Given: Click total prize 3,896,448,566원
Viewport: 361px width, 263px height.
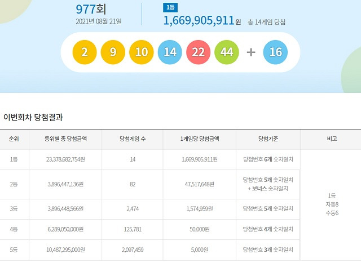Looking at the screenshot, I should pos(65,209).
